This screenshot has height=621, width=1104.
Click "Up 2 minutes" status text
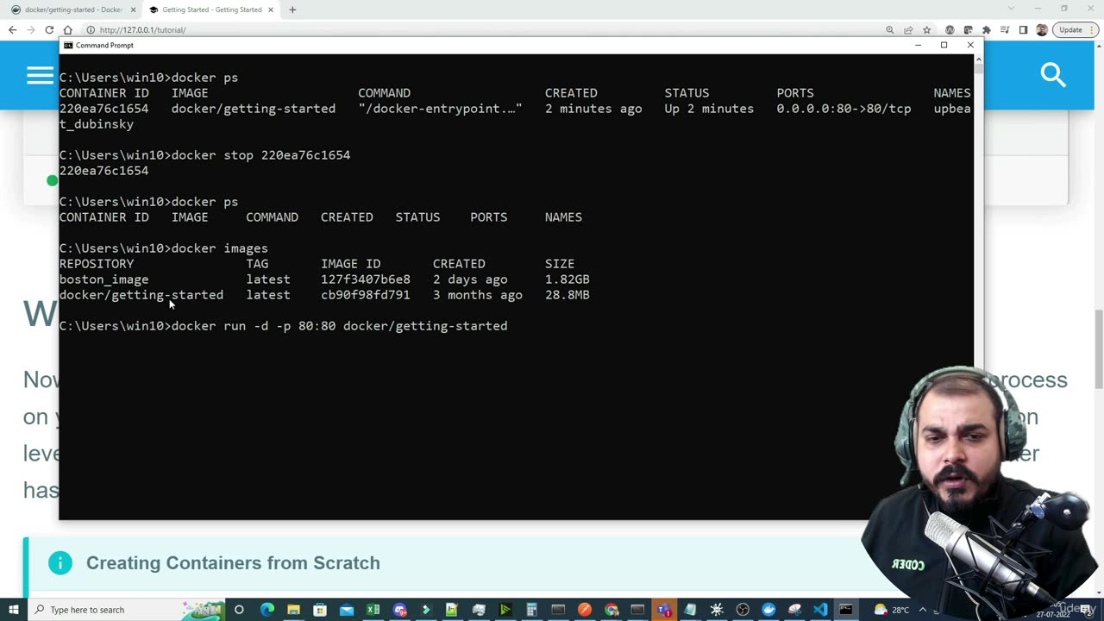click(x=709, y=109)
